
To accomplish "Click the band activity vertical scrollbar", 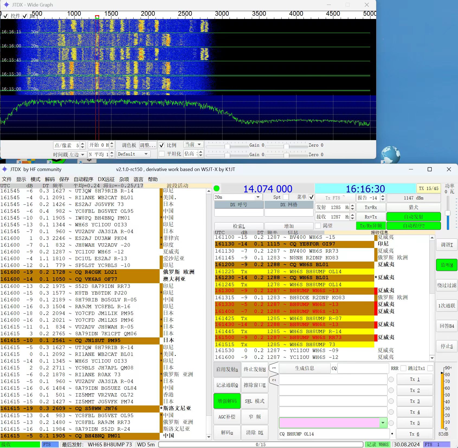I will 209,314.
